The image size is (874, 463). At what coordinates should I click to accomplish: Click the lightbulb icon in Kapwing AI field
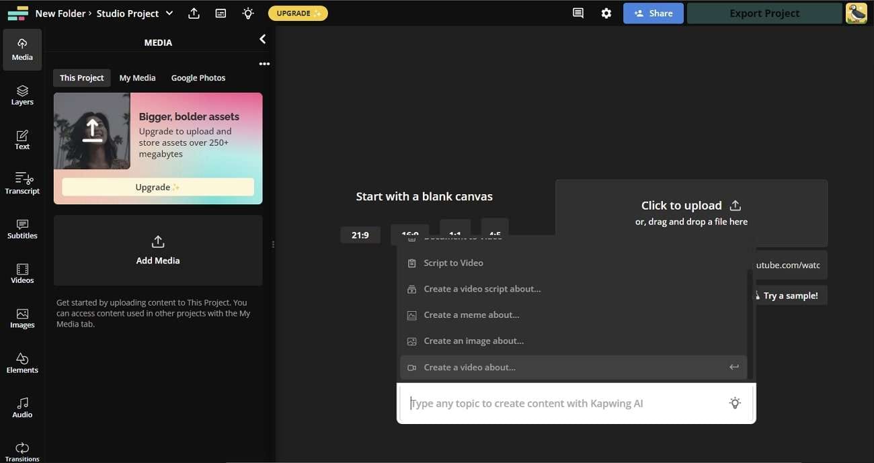(x=735, y=403)
